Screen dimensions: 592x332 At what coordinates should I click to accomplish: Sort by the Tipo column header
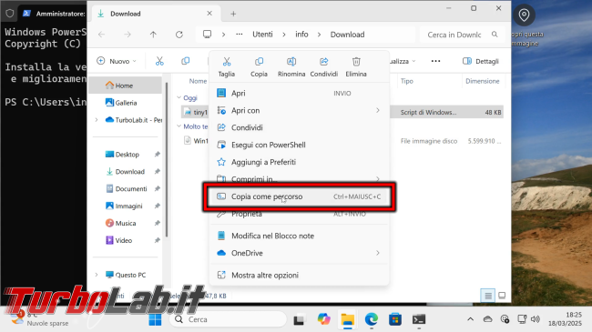point(406,81)
